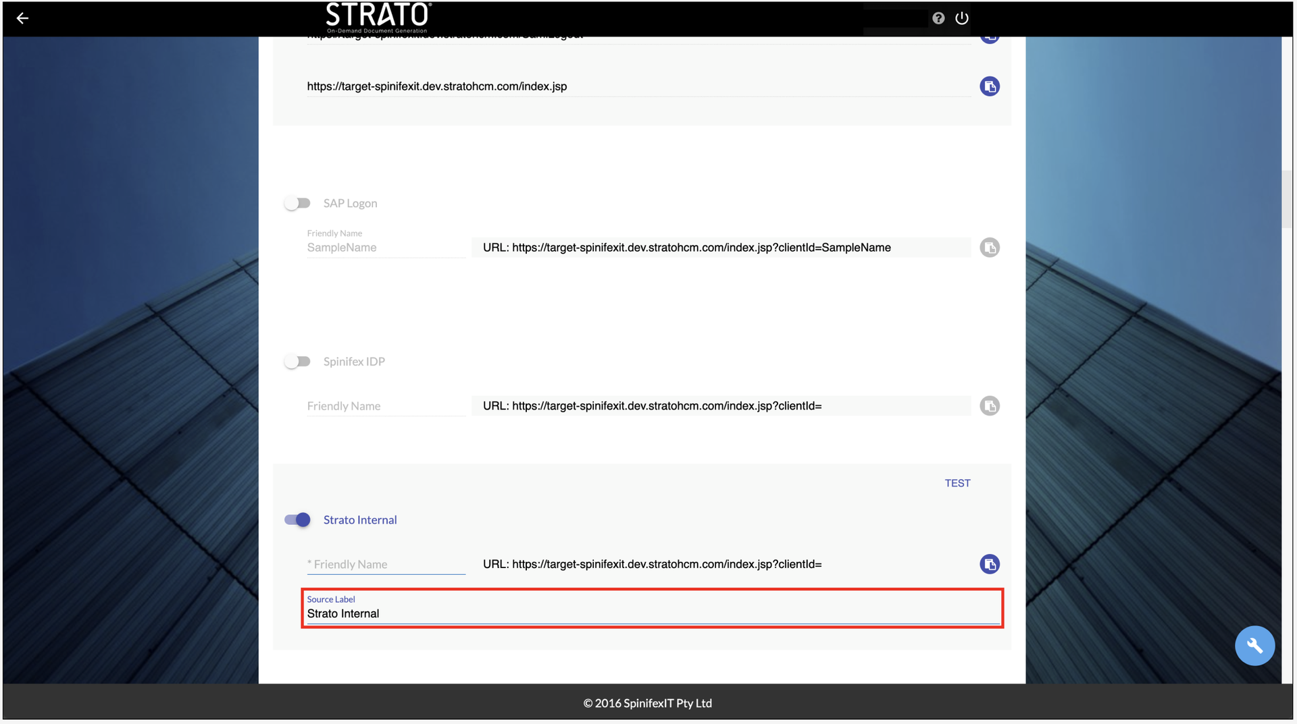Copy the Spinifex IDP client URL
This screenshot has height=724, width=1297.
point(990,406)
